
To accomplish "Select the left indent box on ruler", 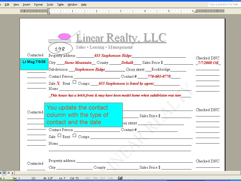I will coord(48,13).
